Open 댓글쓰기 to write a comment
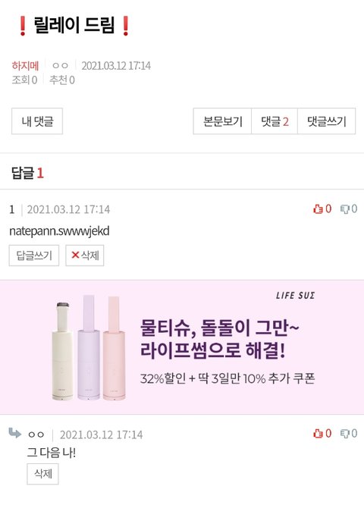Viewport: 364px width, 505px height. pos(327,121)
